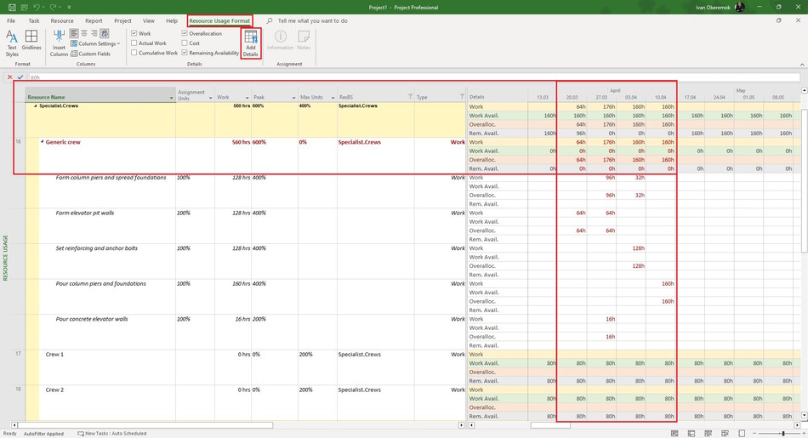Click the zoom out minus icon
Viewport: 808px width, 438px height.
pos(755,434)
